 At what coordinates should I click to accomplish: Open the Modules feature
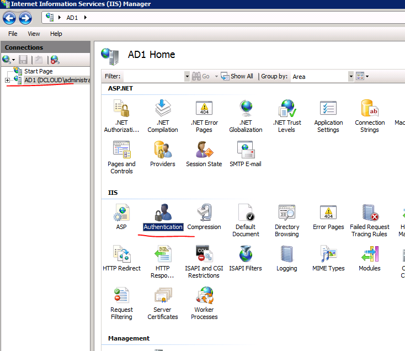tap(370, 258)
